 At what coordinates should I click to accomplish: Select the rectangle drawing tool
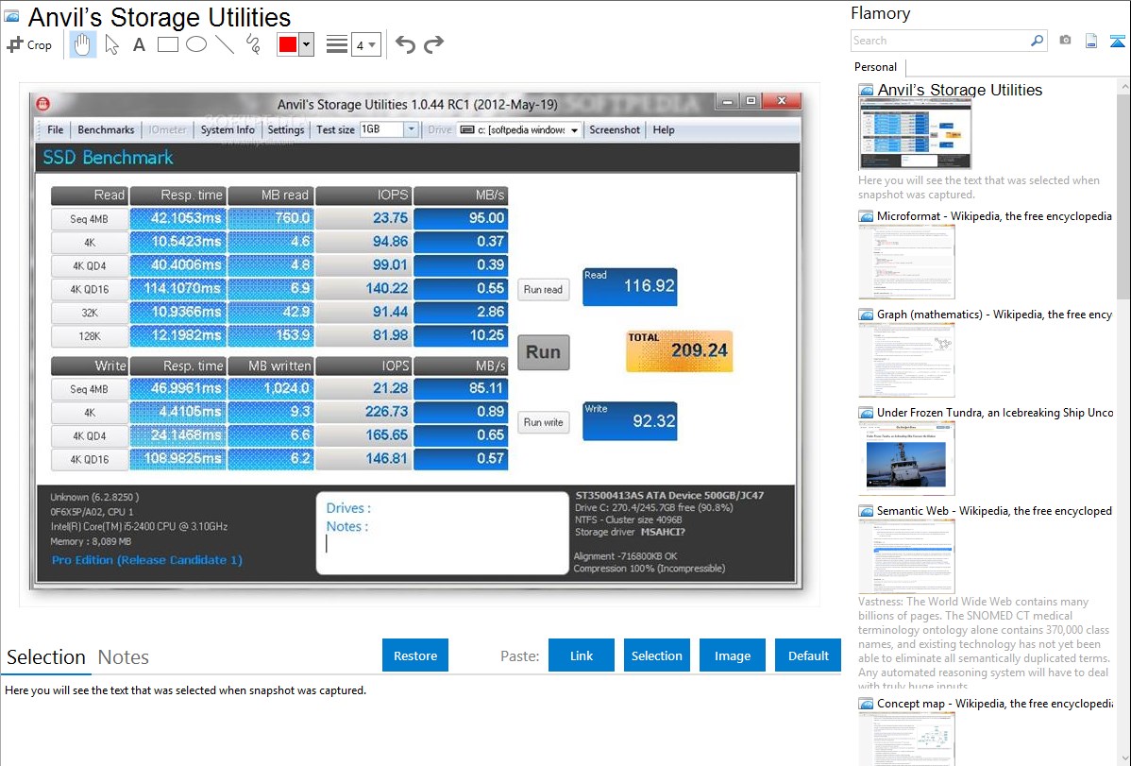coord(168,44)
